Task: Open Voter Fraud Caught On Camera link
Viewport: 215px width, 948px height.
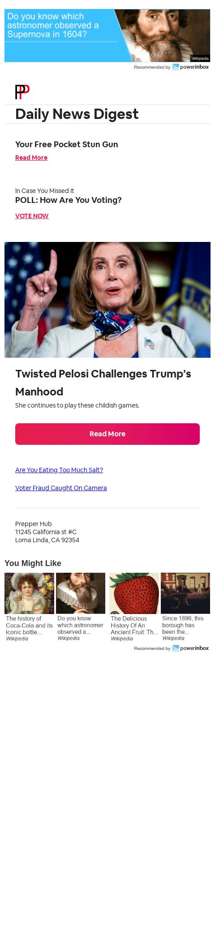Action: [61, 488]
